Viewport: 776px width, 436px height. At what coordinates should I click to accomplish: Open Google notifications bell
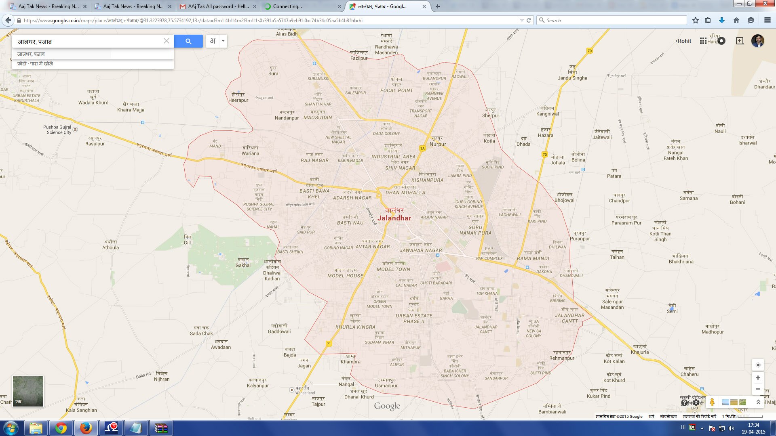click(721, 41)
